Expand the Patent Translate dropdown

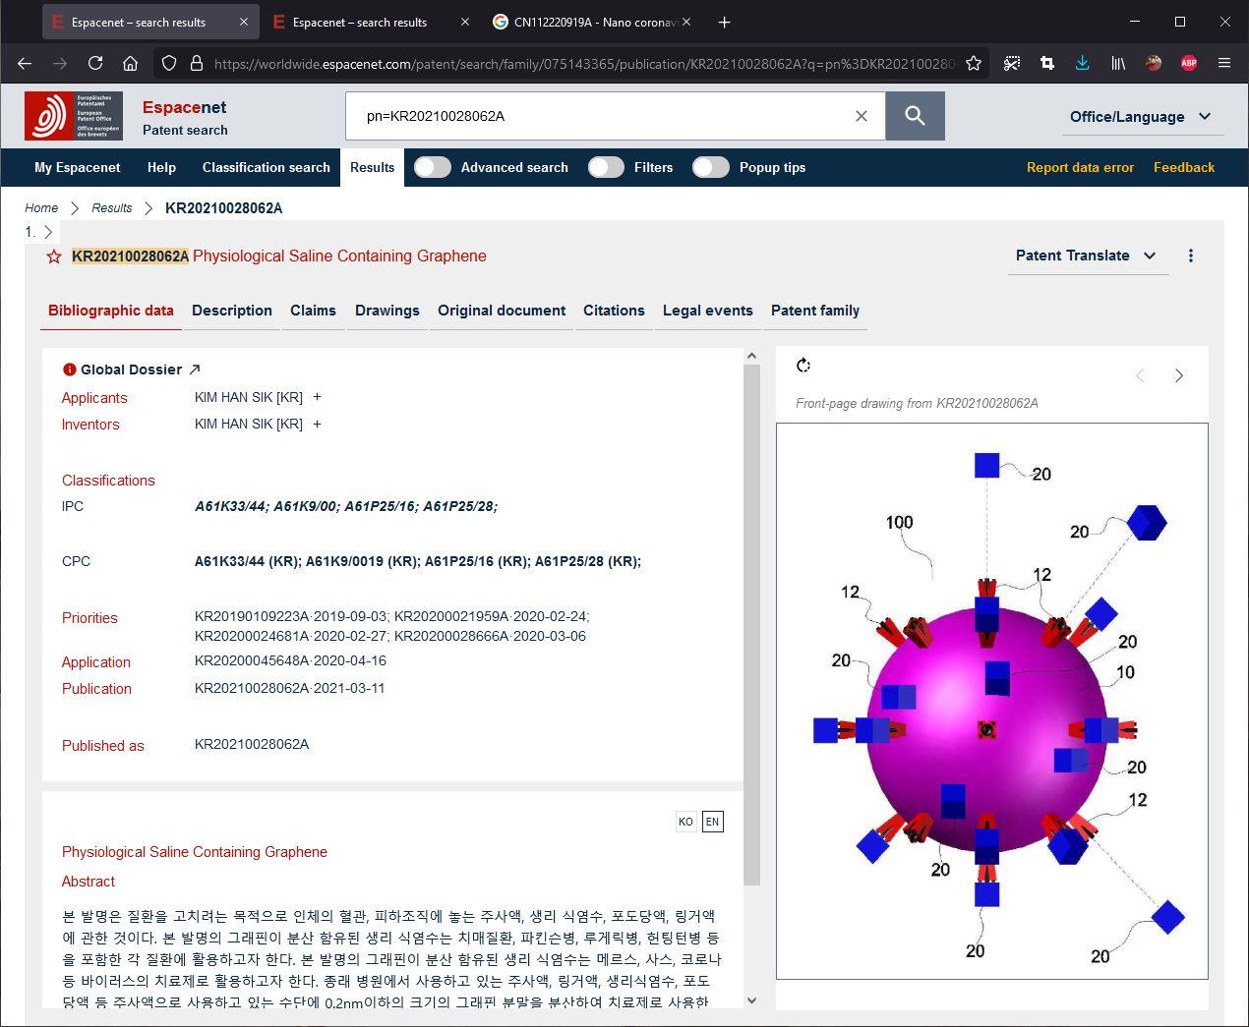click(1085, 256)
